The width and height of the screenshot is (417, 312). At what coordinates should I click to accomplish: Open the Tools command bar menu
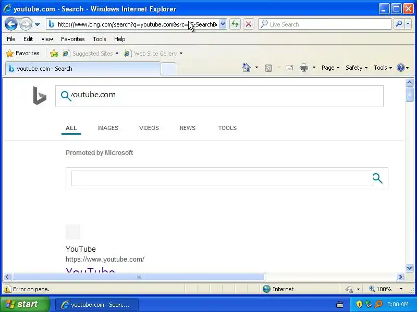click(383, 68)
